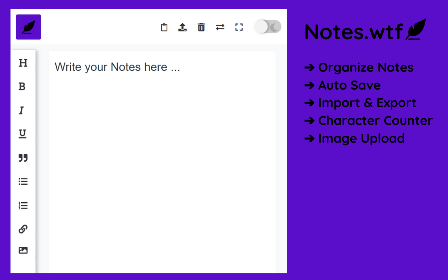The width and height of the screenshot is (448, 280).
Task: Click the clipboard copy icon
Action: pyautogui.click(x=164, y=27)
